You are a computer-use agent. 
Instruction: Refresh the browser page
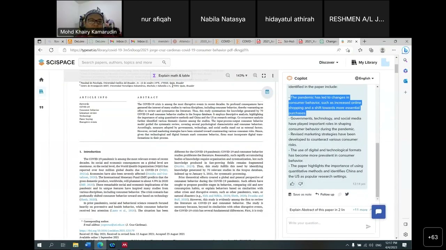(x=51, y=50)
